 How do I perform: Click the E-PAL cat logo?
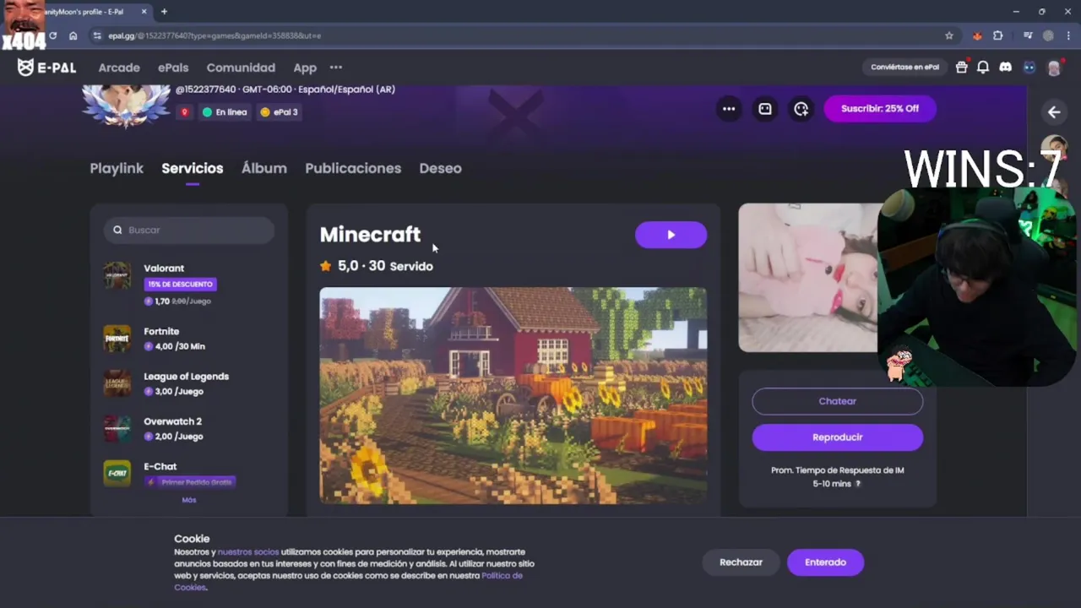[x=46, y=68]
